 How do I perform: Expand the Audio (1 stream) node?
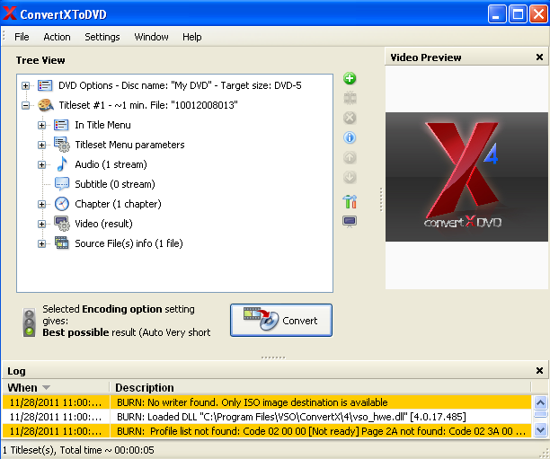point(41,164)
